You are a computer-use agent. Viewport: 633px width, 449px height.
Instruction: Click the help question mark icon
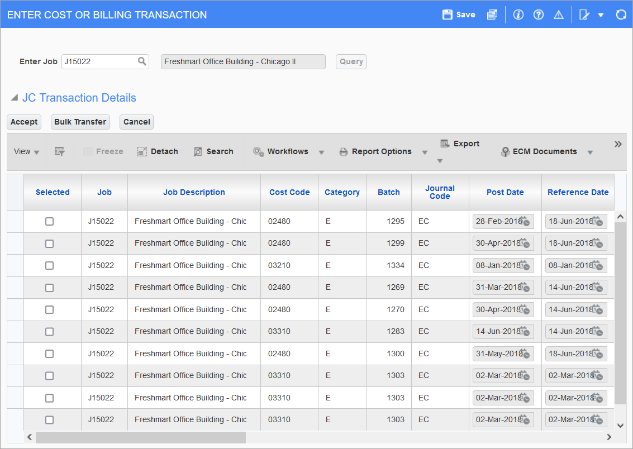538,15
